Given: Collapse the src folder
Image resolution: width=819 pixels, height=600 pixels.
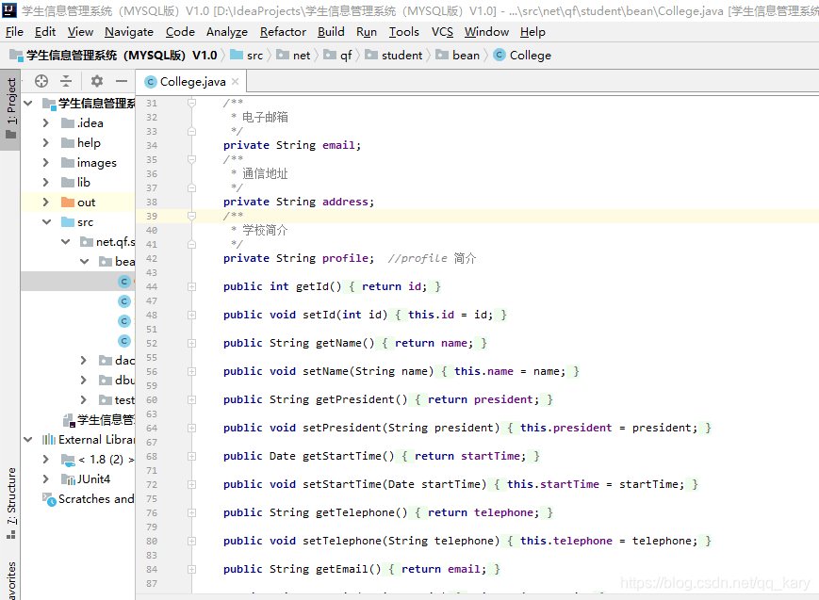Looking at the screenshot, I should coord(47,222).
